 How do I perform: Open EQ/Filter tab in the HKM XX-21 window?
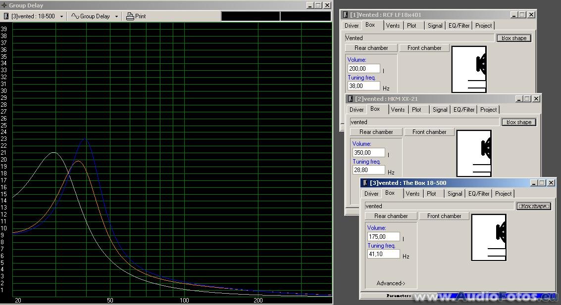click(464, 109)
